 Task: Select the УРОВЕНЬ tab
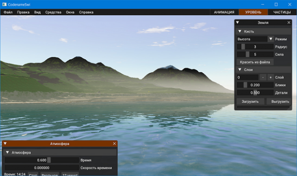coord(253,12)
